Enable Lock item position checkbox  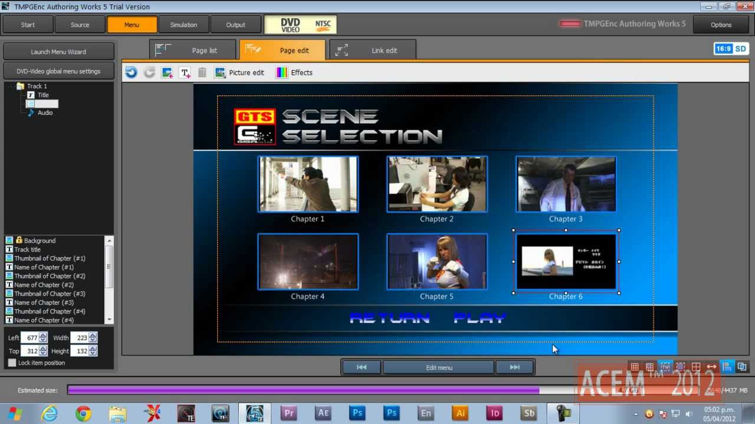[12, 363]
